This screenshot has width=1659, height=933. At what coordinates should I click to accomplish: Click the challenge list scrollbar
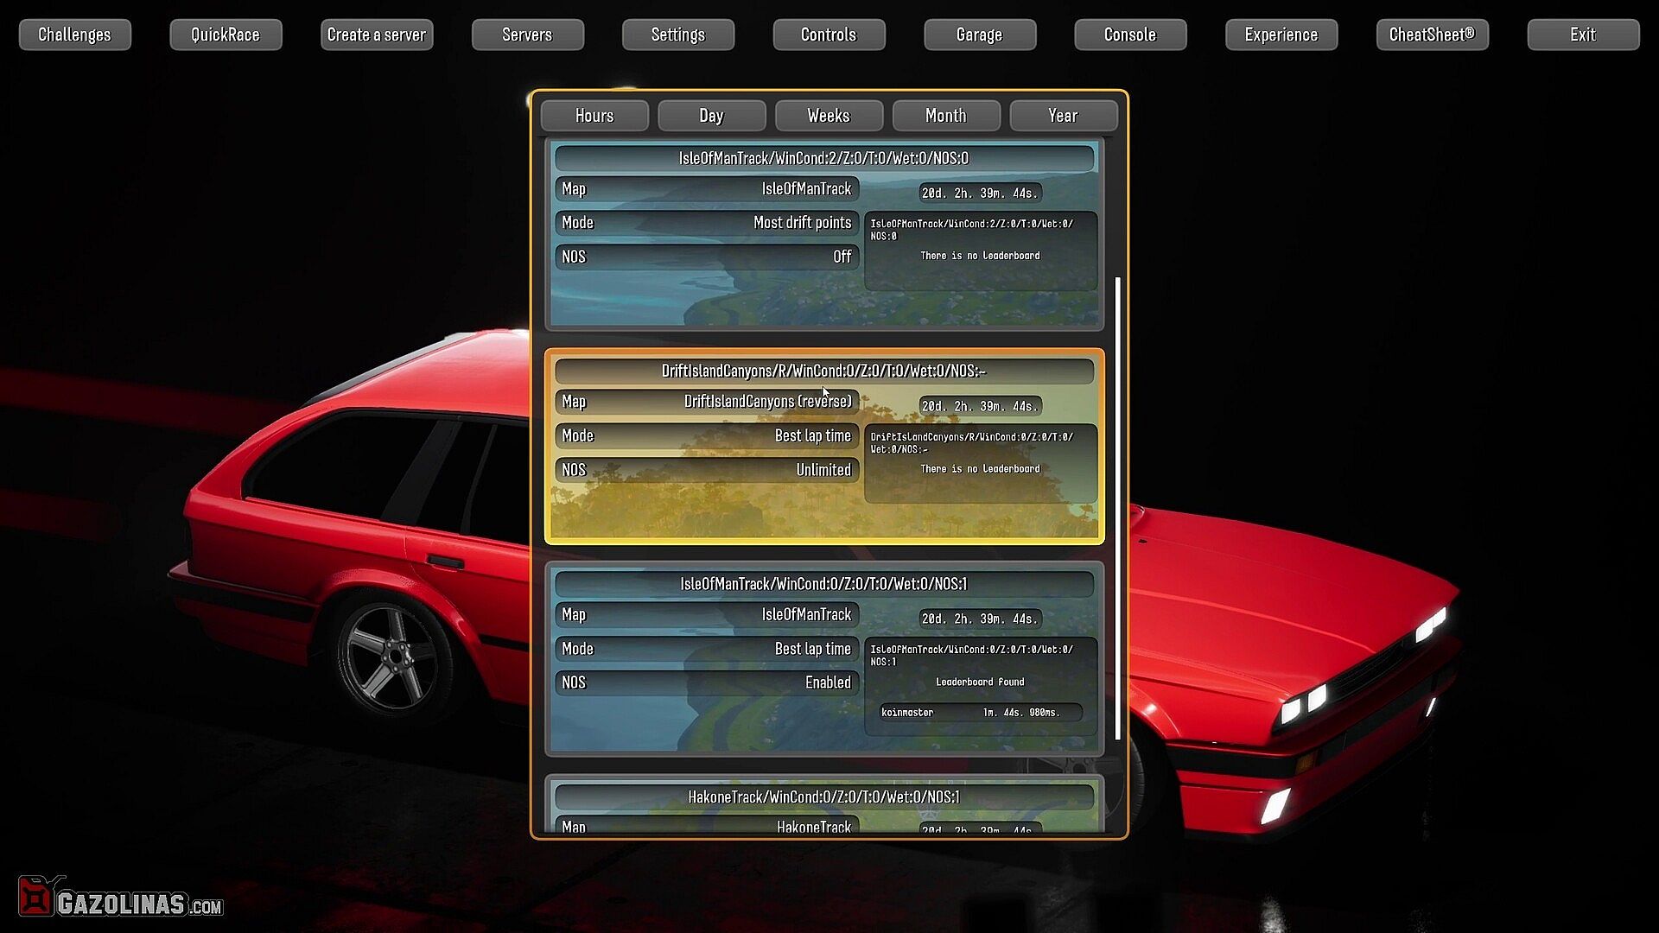(1118, 508)
